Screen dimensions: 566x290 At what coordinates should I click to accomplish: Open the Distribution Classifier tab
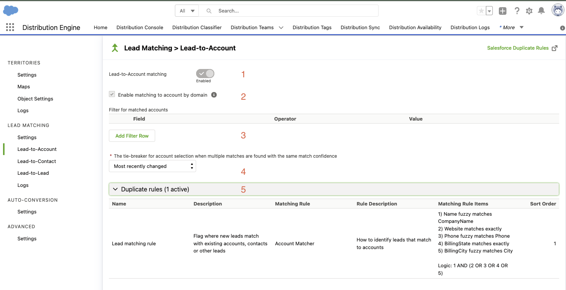[x=197, y=27]
